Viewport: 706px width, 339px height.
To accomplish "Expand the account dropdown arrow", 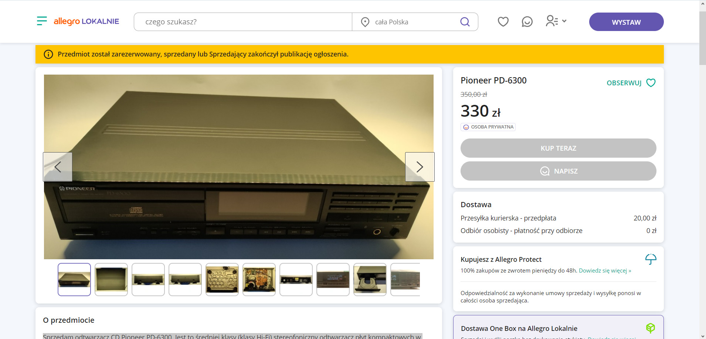I will tap(564, 21).
